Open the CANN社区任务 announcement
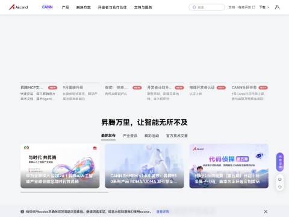This screenshot has height=217, width=289. 250,92
